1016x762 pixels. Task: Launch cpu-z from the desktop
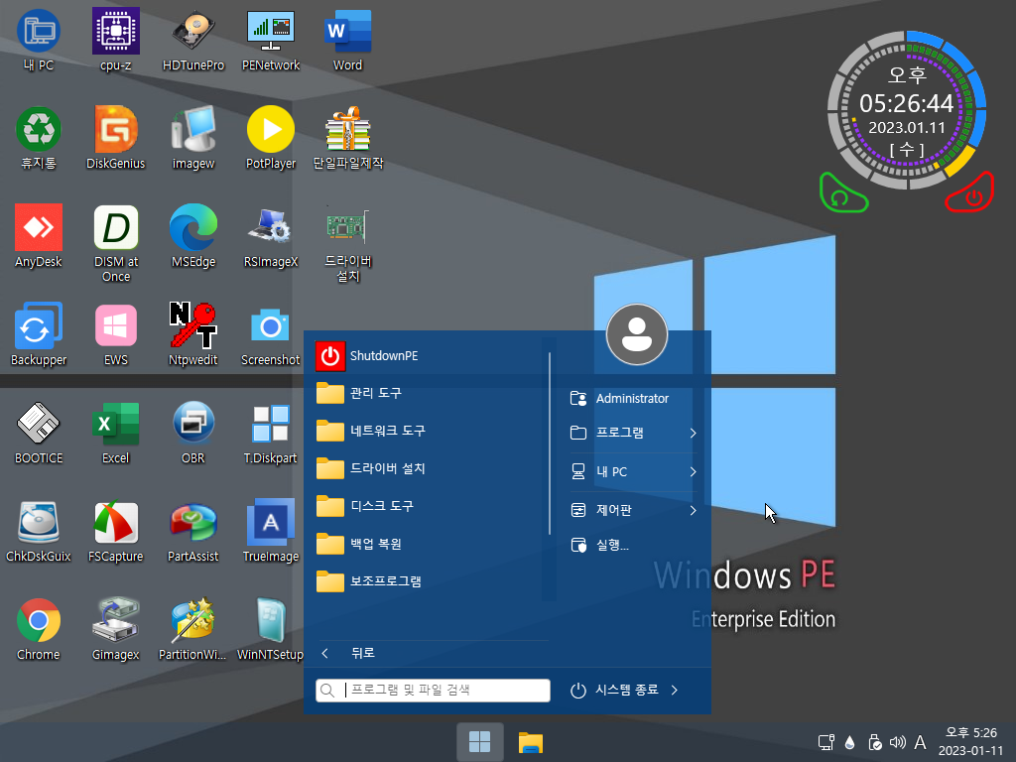(115, 40)
